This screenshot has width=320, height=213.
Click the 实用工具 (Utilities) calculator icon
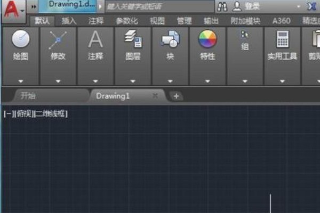(282, 39)
